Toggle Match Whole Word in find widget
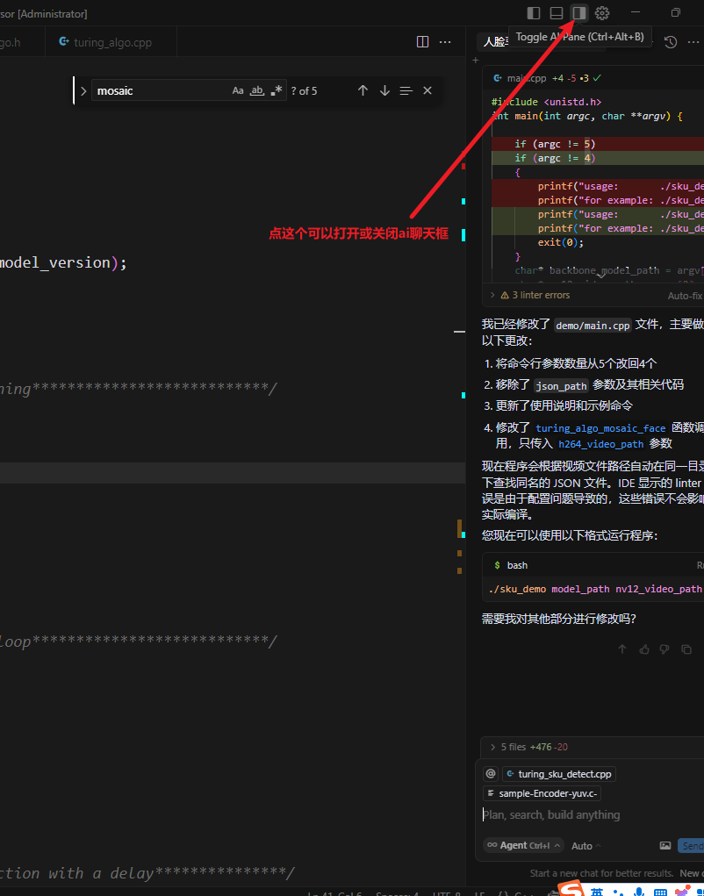Viewport: 704px width, 896px height. coord(257,90)
